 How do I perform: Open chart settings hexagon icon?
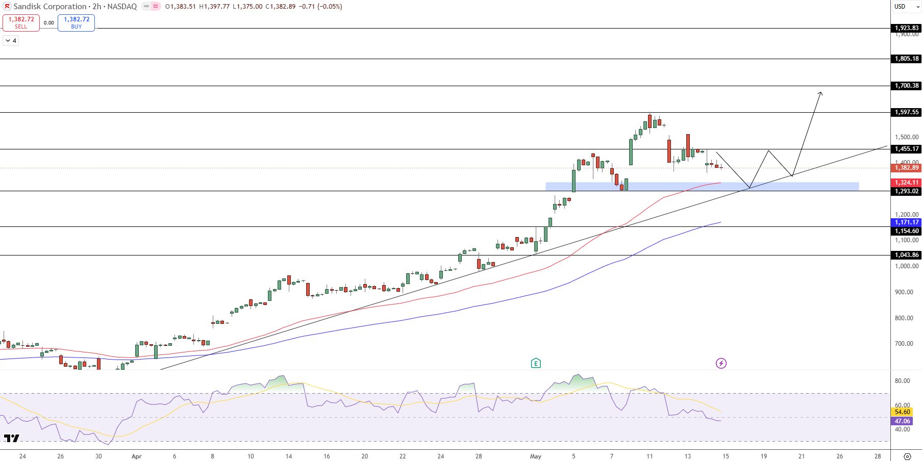coord(907,456)
